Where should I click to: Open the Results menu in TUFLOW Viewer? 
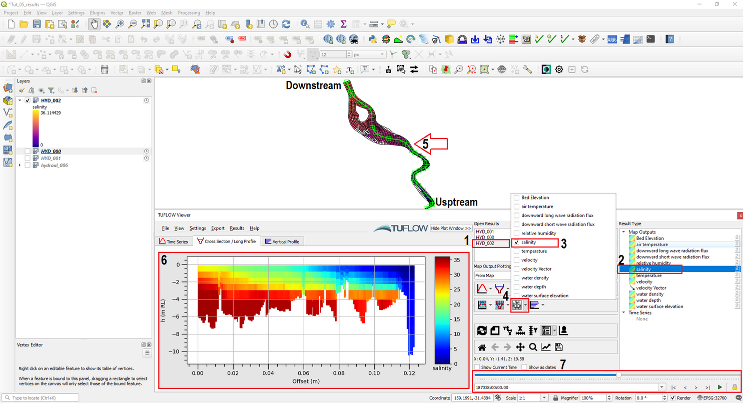click(237, 228)
